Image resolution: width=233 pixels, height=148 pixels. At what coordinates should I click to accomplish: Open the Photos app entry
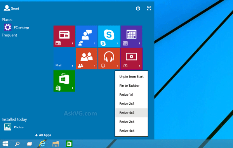14,127
